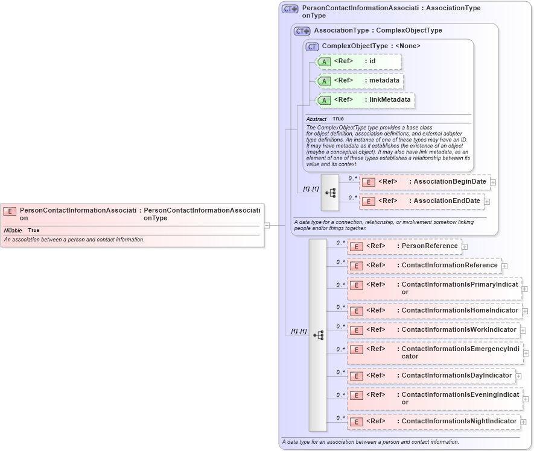Image resolution: width=534 pixels, height=451 pixels.
Task: Collapse the PersonContactInformationAssociation connector box
Action: pyautogui.click(x=266, y=225)
